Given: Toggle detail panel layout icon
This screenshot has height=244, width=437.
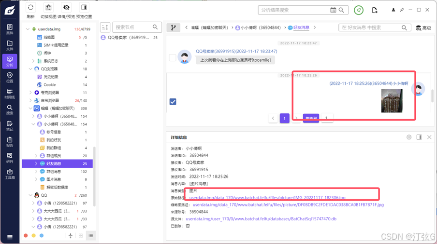Looking at the screenshot, I should click(419, 137).
